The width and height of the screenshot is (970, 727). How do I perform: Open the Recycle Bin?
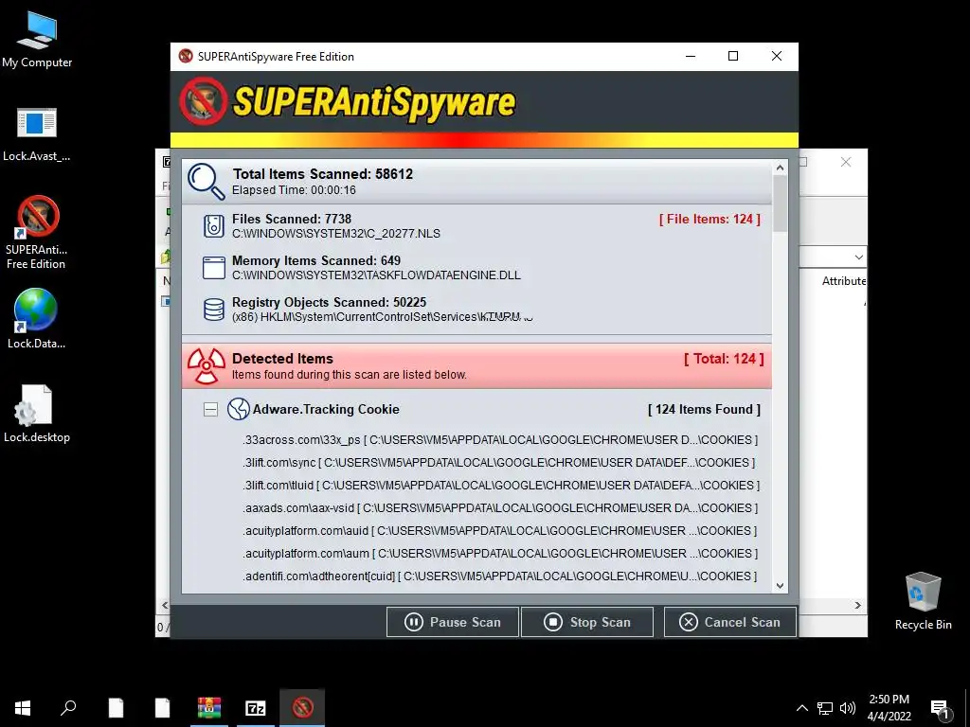coord(923,601)
